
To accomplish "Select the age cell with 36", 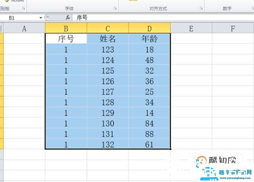I will click(149, 81).
